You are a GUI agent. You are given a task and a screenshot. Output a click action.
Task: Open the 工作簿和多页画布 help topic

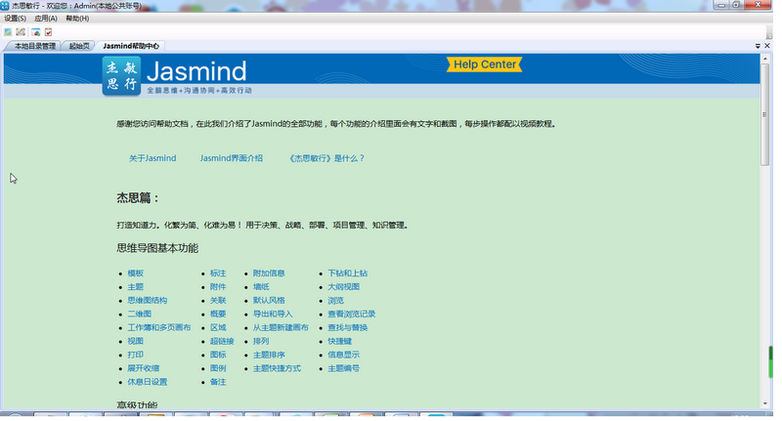click(159, 327)
